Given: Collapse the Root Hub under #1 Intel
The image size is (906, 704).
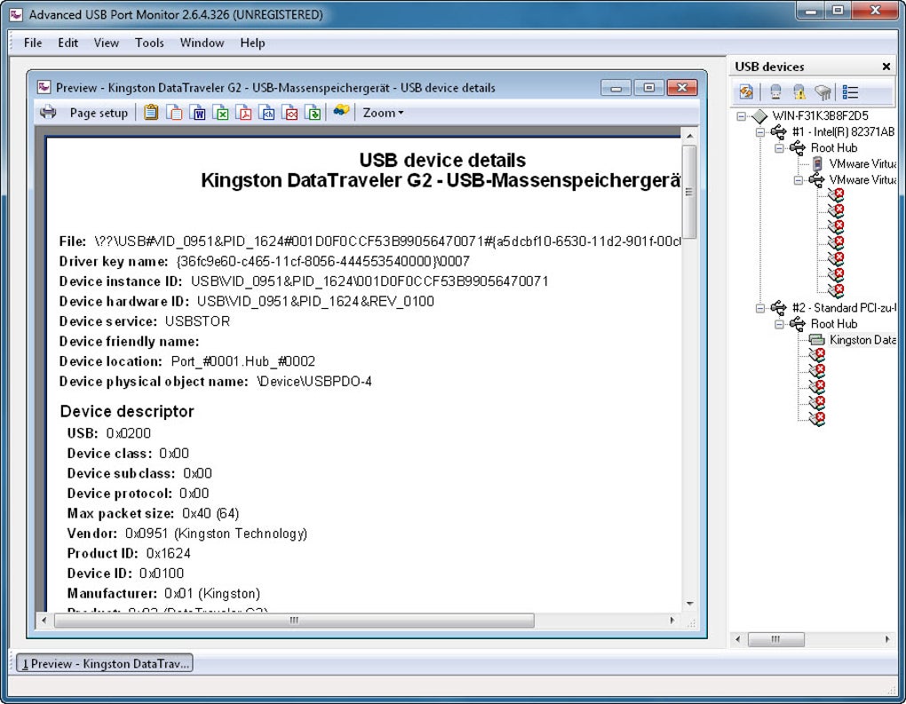Looking at the screenshot, I should coord(780,148).
